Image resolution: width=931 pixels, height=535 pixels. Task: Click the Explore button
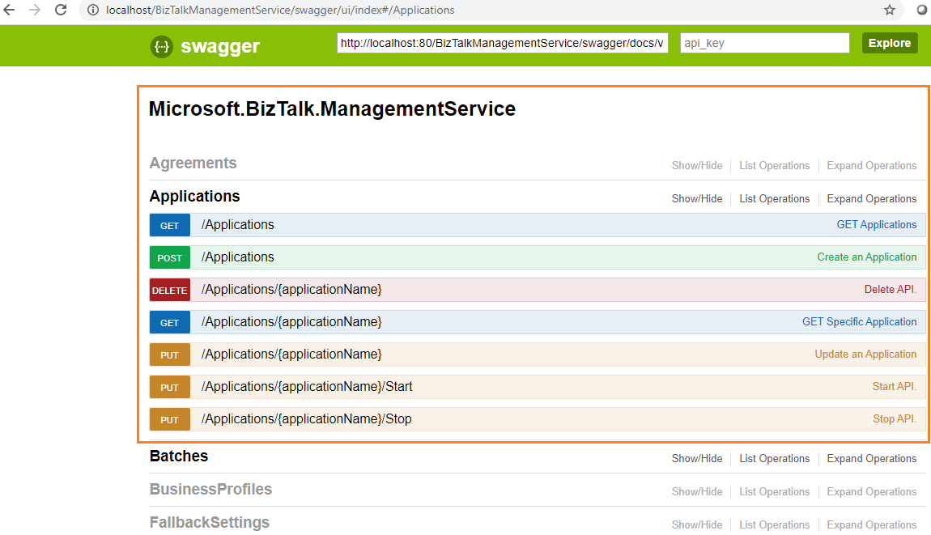(x=890, y=43)
